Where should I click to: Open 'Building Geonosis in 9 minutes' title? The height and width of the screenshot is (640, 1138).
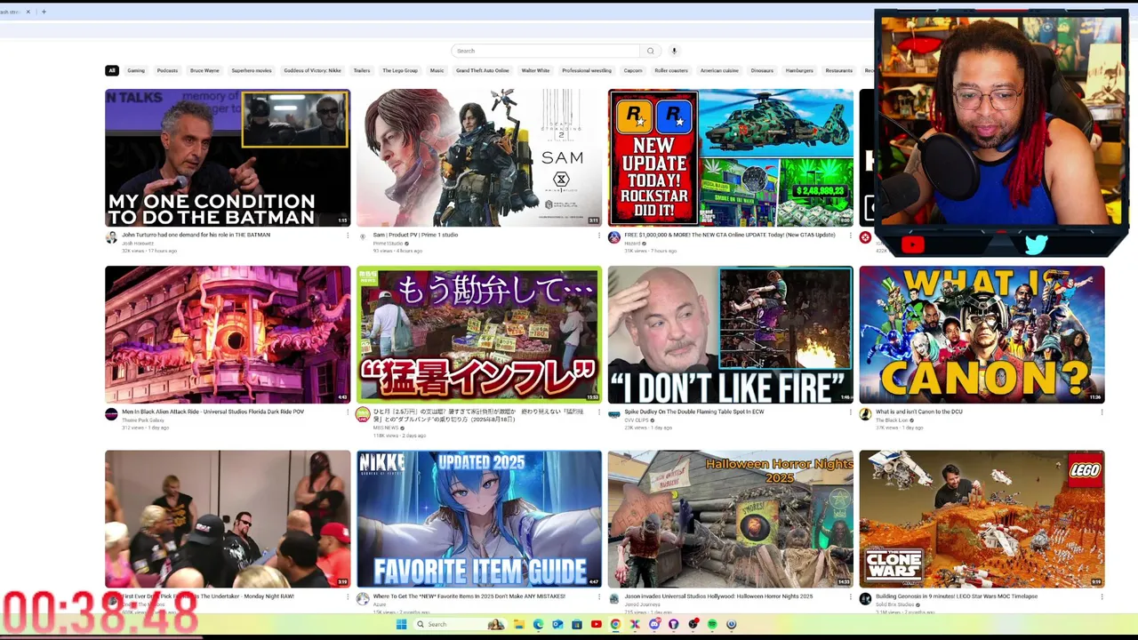click(x=957, y=596)
